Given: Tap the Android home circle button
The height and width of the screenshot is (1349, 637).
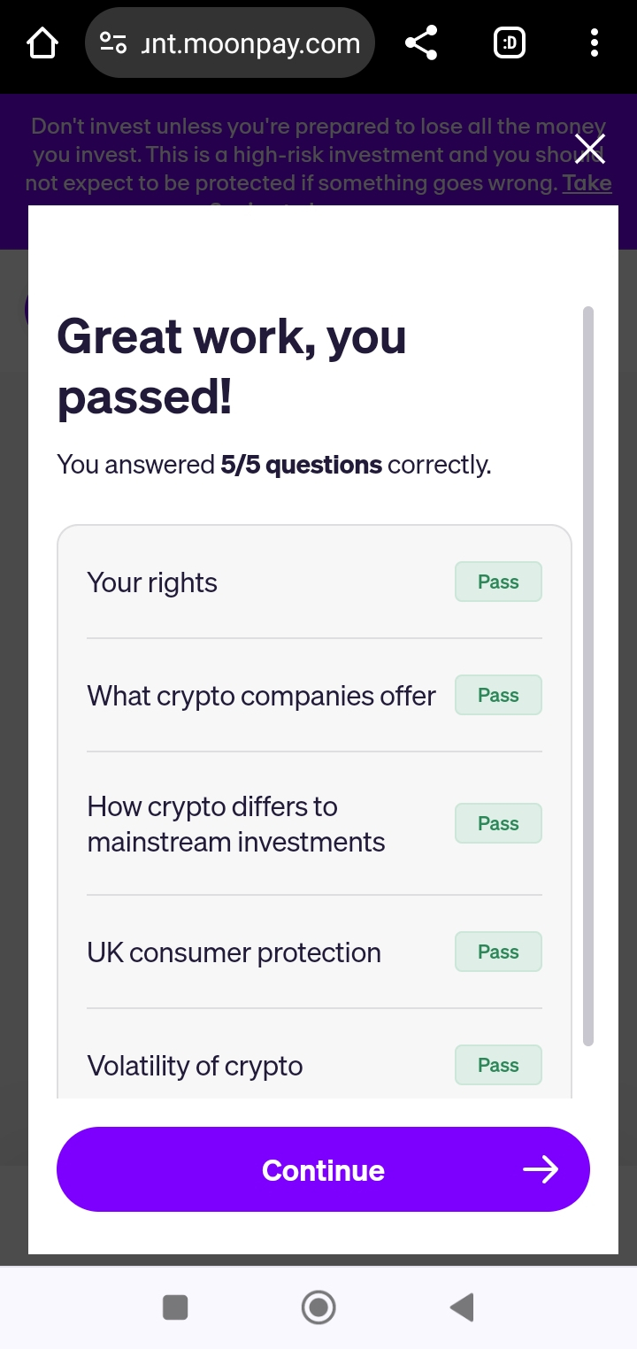Looking at the screenshot, I should 318,1307.
